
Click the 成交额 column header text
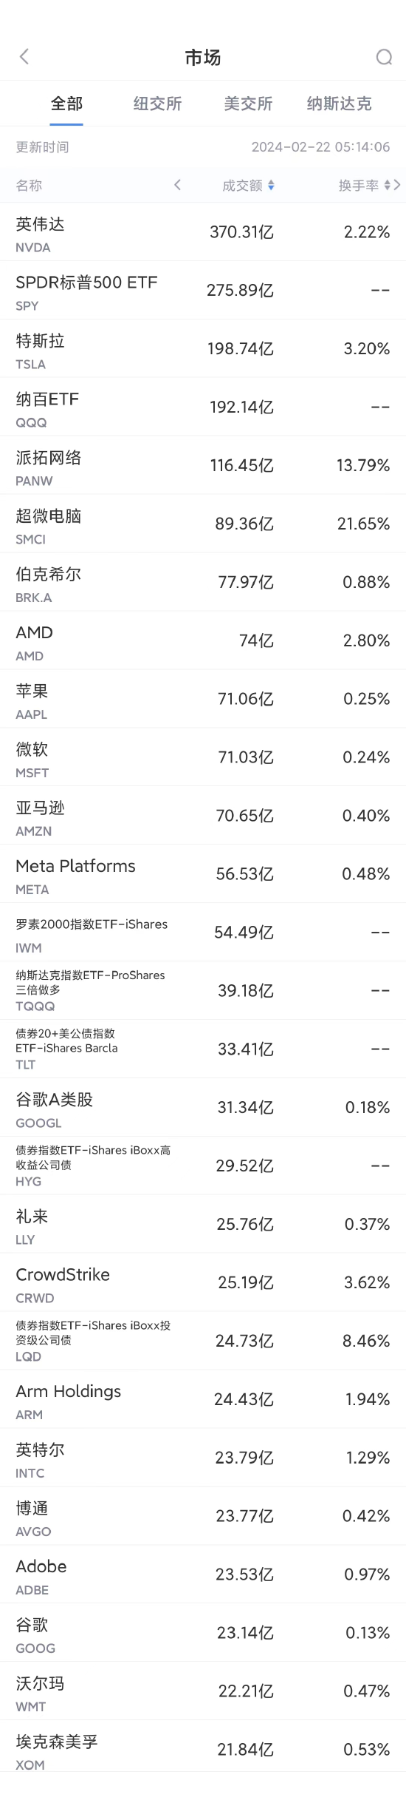click(x=242, y=186)
